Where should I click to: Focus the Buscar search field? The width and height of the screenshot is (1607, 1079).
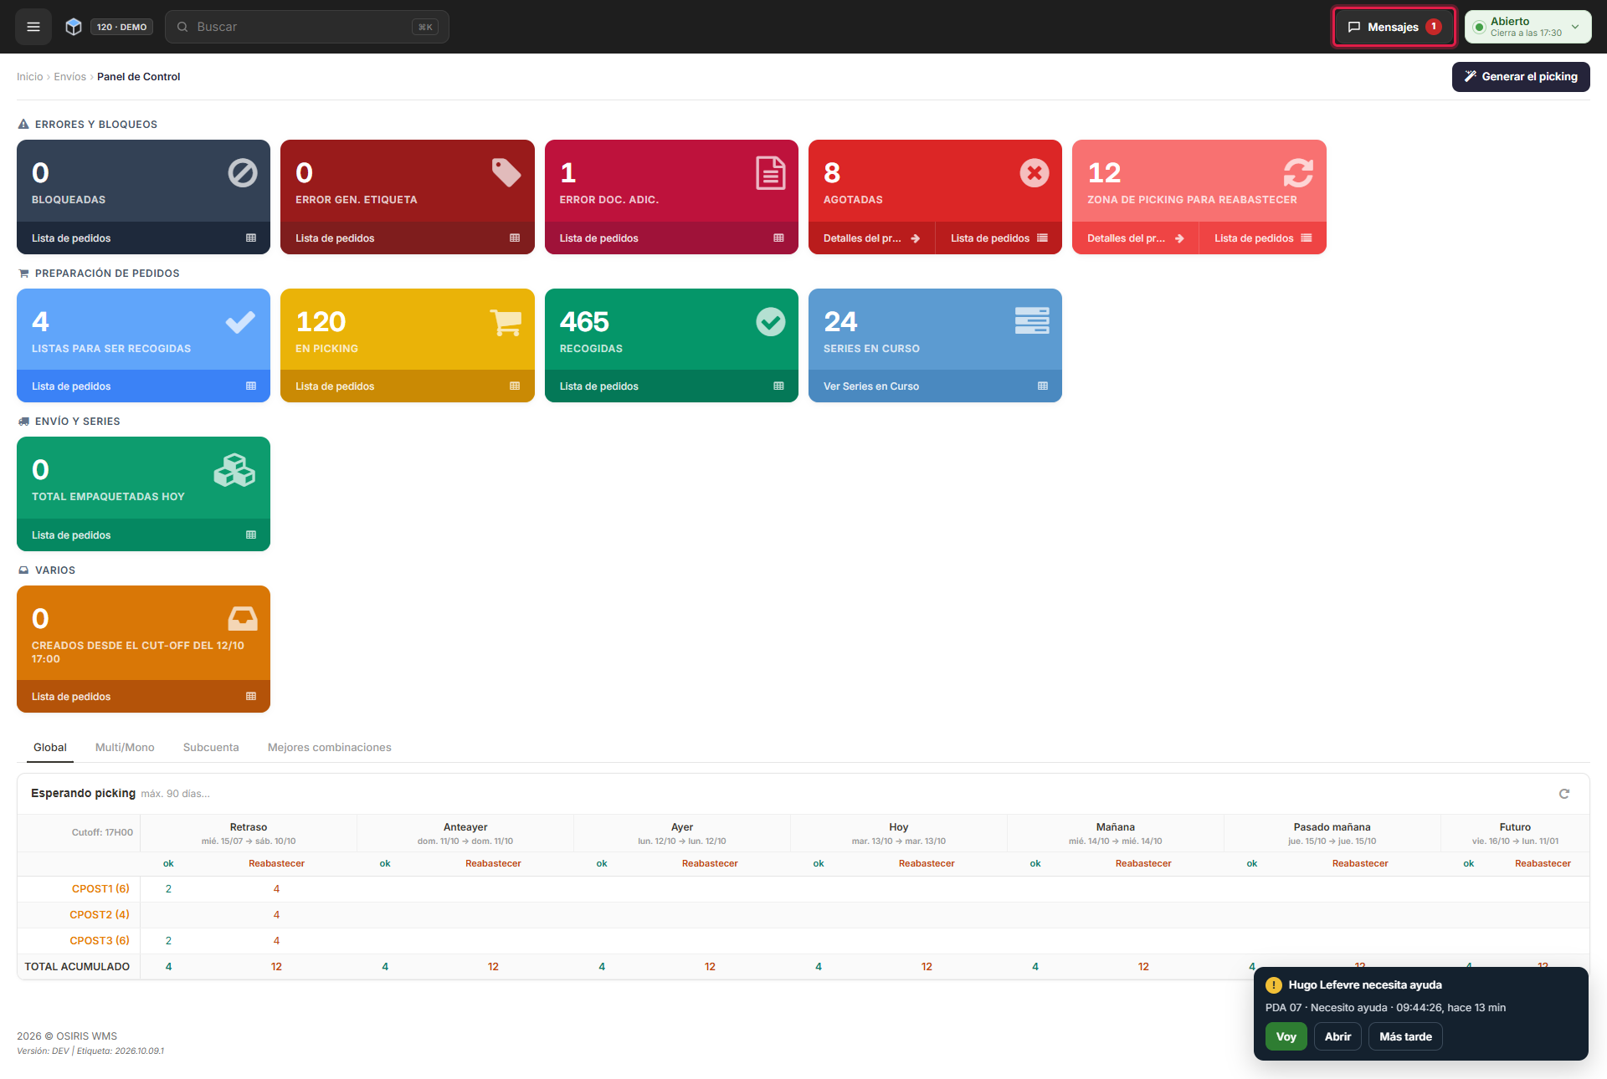(307, 27)
